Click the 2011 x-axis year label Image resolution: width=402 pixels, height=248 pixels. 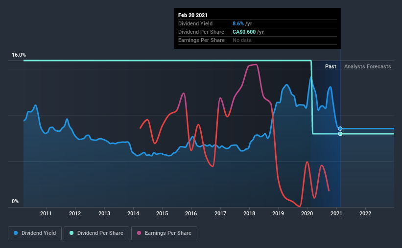point(46,213)
